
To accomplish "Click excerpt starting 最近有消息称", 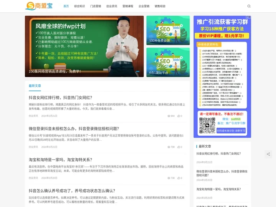I will 106,169.
